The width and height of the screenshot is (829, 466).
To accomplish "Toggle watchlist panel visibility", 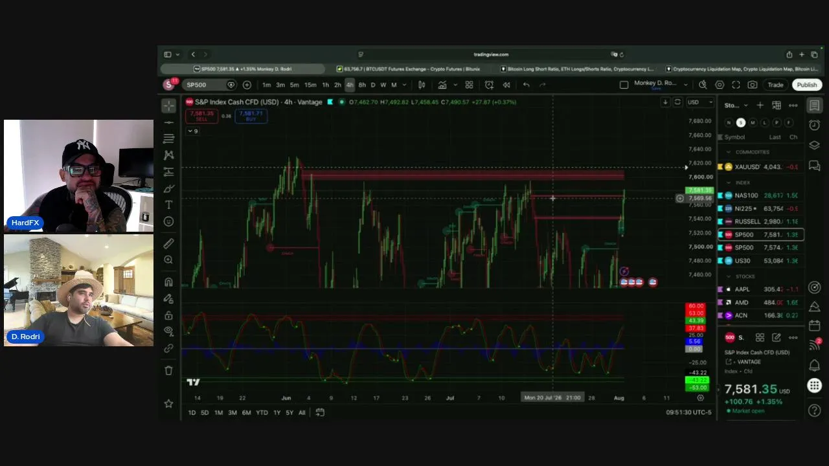I will coord(815,105).
